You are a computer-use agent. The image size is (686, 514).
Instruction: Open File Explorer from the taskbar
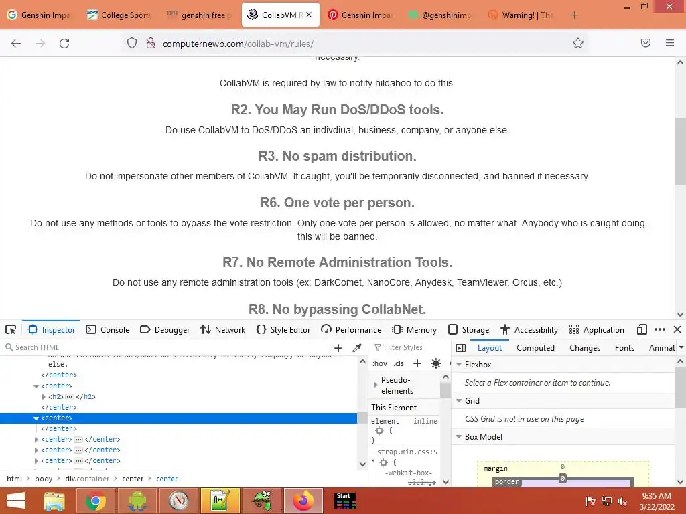54,501
